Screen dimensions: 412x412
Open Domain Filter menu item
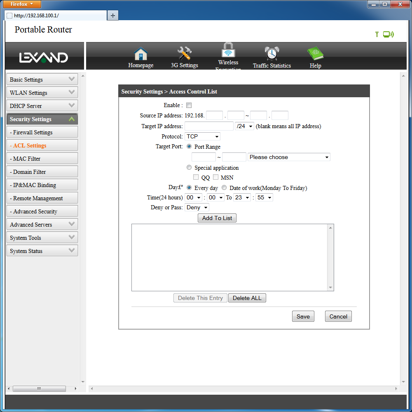tap(42, 171)
